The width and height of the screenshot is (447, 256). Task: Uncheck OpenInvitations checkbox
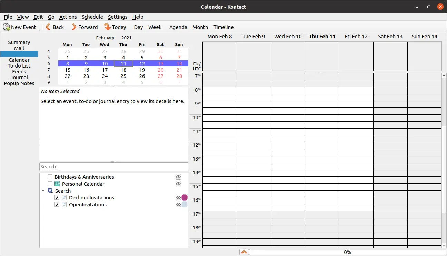pos(57,204)
